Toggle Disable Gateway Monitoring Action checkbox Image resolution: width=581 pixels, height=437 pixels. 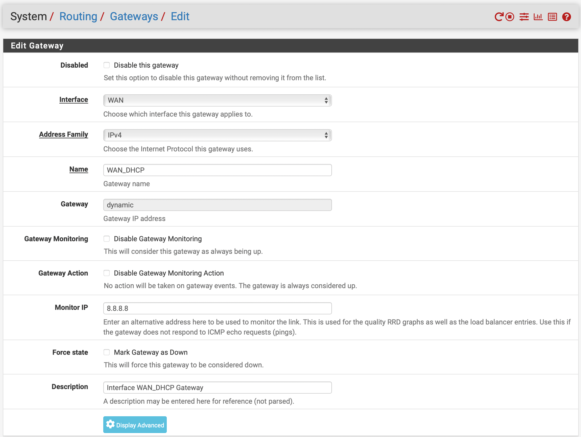(107, 273)
